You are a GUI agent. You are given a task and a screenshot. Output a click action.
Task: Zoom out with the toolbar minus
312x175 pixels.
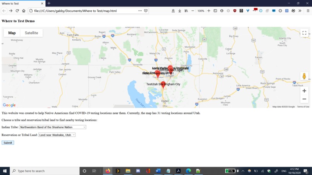(x=193, y=11)
